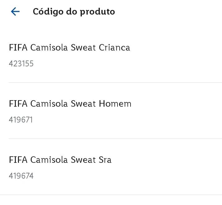Click the word Crianca in first entry
This screenshot has width=222, height=205.
[114, 47]
